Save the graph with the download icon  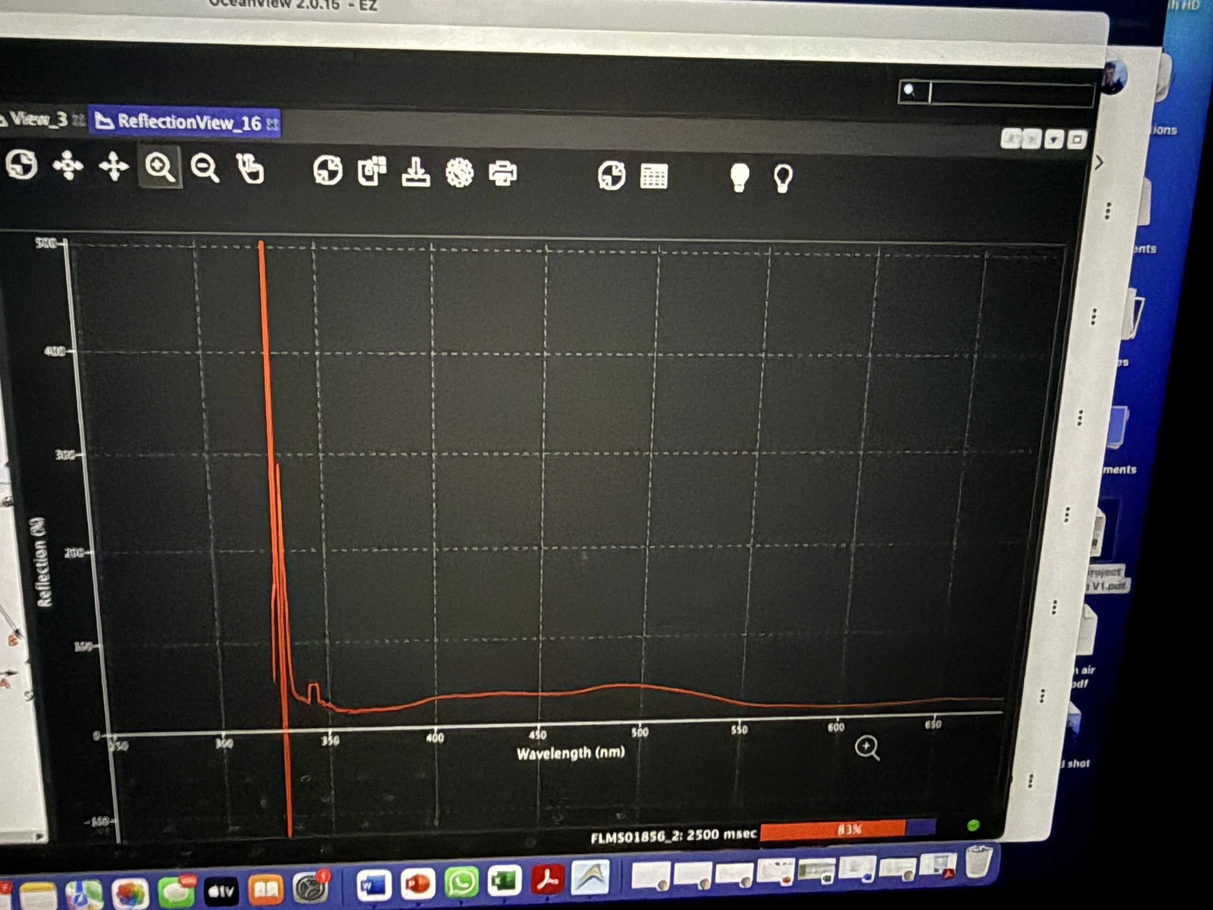[416, 172]
